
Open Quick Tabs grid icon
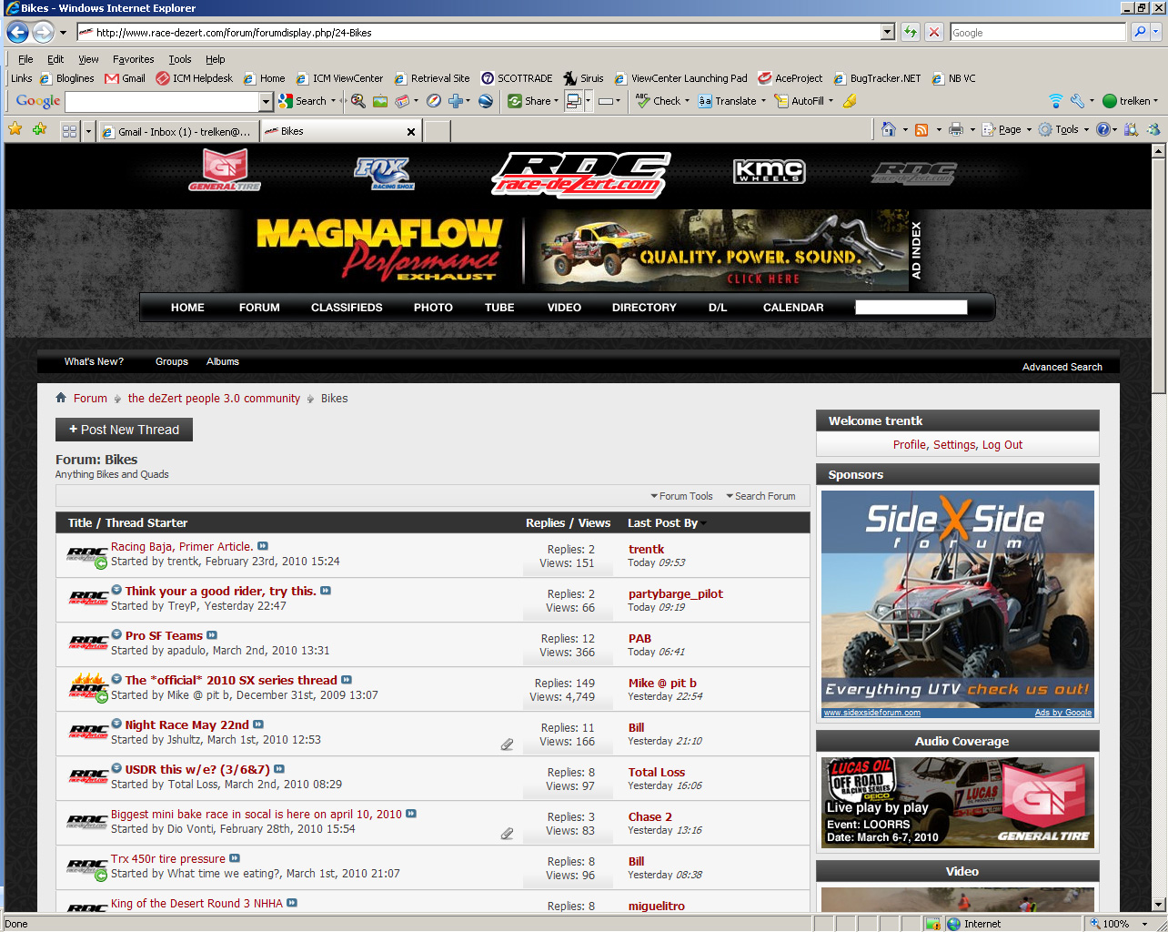pos(69,131)
